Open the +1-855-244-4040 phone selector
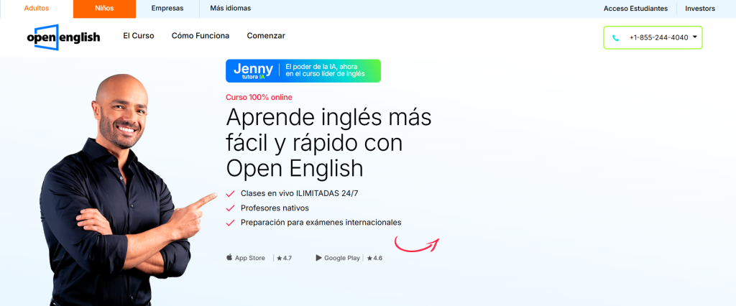 click(658, 37)
